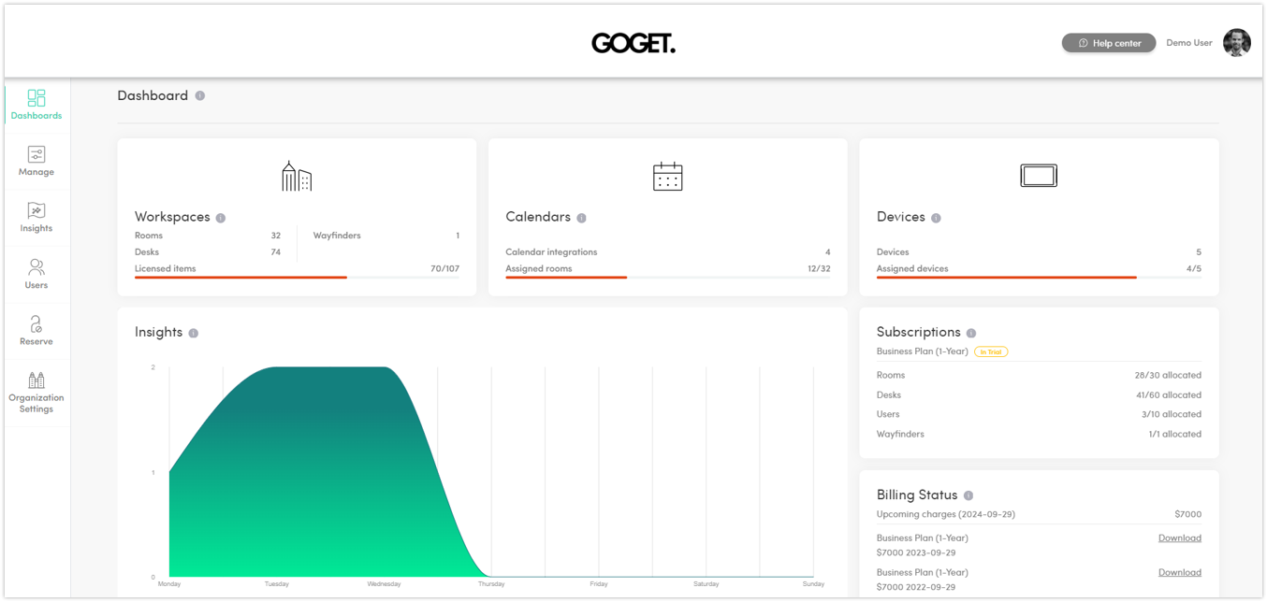
Task: Open the Help center
Action: pos(1108,42)
